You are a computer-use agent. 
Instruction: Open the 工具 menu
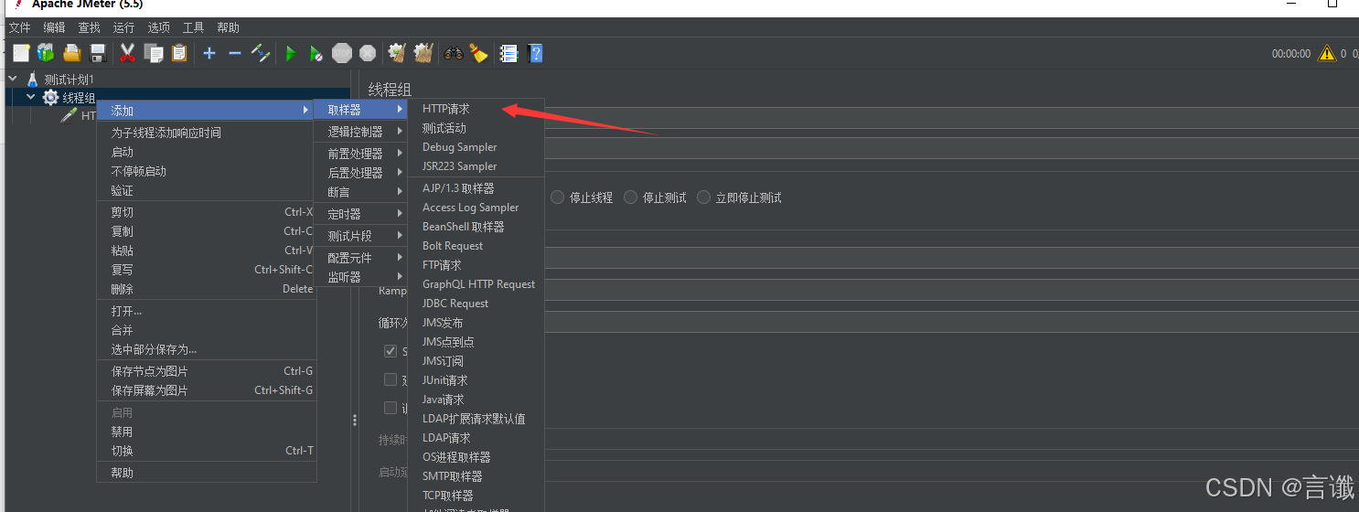pyautogui.click(x=193, y=28)
